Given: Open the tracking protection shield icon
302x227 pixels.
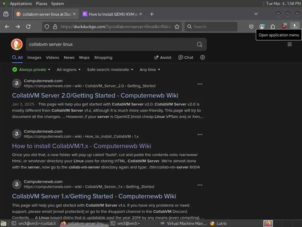Looking at the screenshot, I should coord(47,27).
